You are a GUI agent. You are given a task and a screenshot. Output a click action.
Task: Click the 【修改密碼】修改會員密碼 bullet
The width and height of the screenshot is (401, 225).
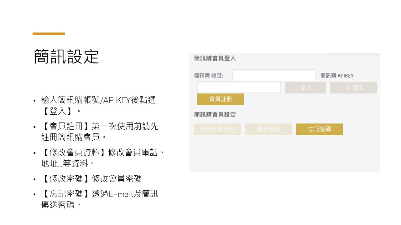click(91, 179)
